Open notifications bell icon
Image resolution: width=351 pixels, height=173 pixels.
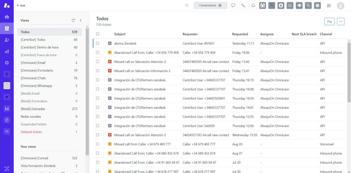(x=253, y=5)
